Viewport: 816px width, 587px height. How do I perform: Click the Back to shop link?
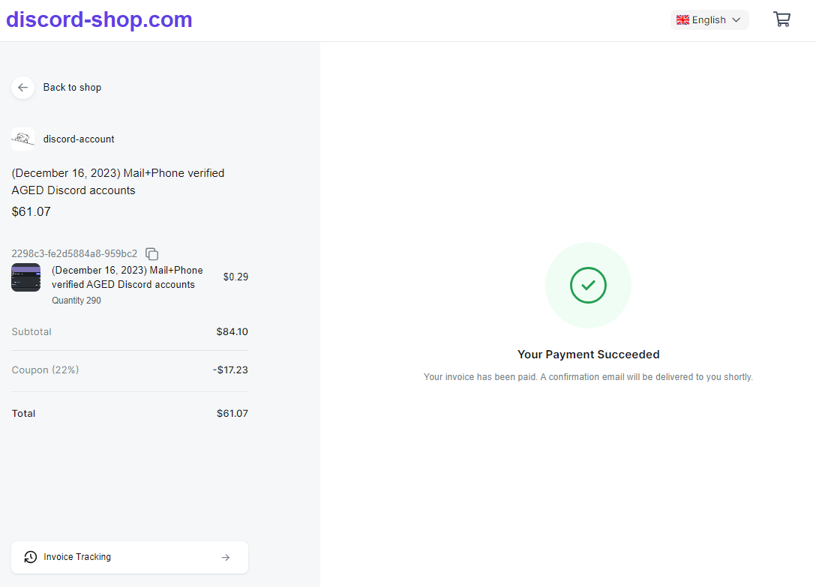(72, 88)
